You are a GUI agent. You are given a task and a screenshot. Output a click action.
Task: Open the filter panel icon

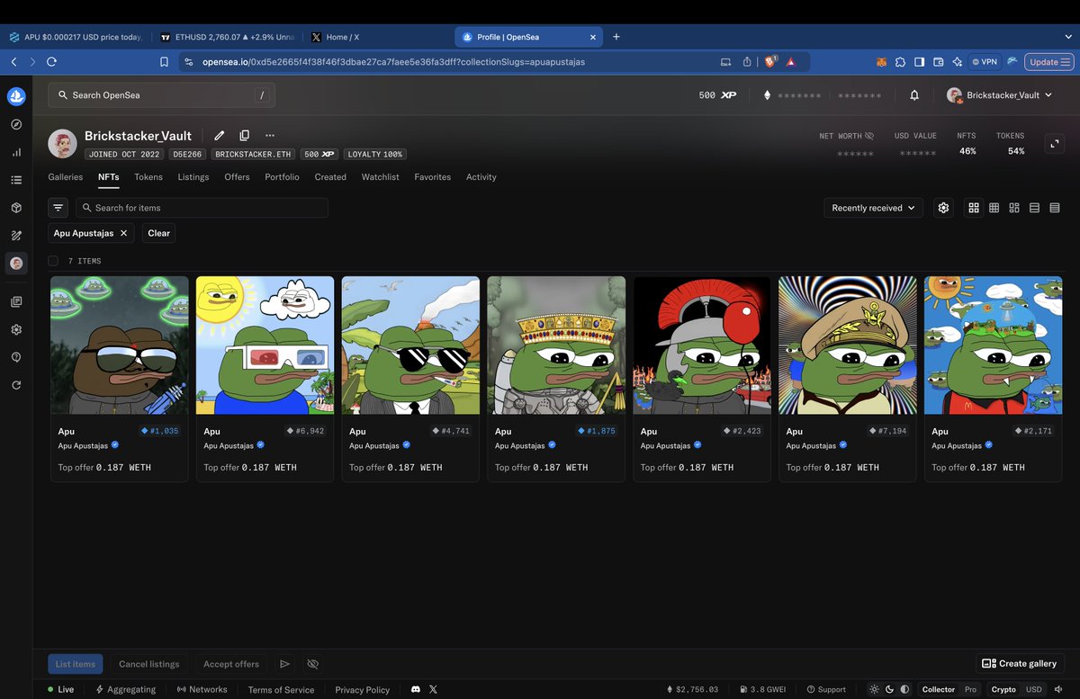tap(58, 208)
